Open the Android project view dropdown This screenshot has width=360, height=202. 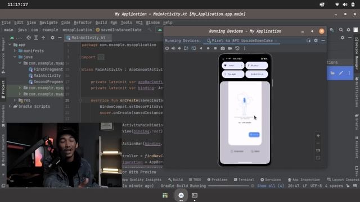tap(16, 38)
